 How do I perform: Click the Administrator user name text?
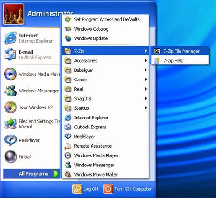pyautogui.click(x=51, y=14)
